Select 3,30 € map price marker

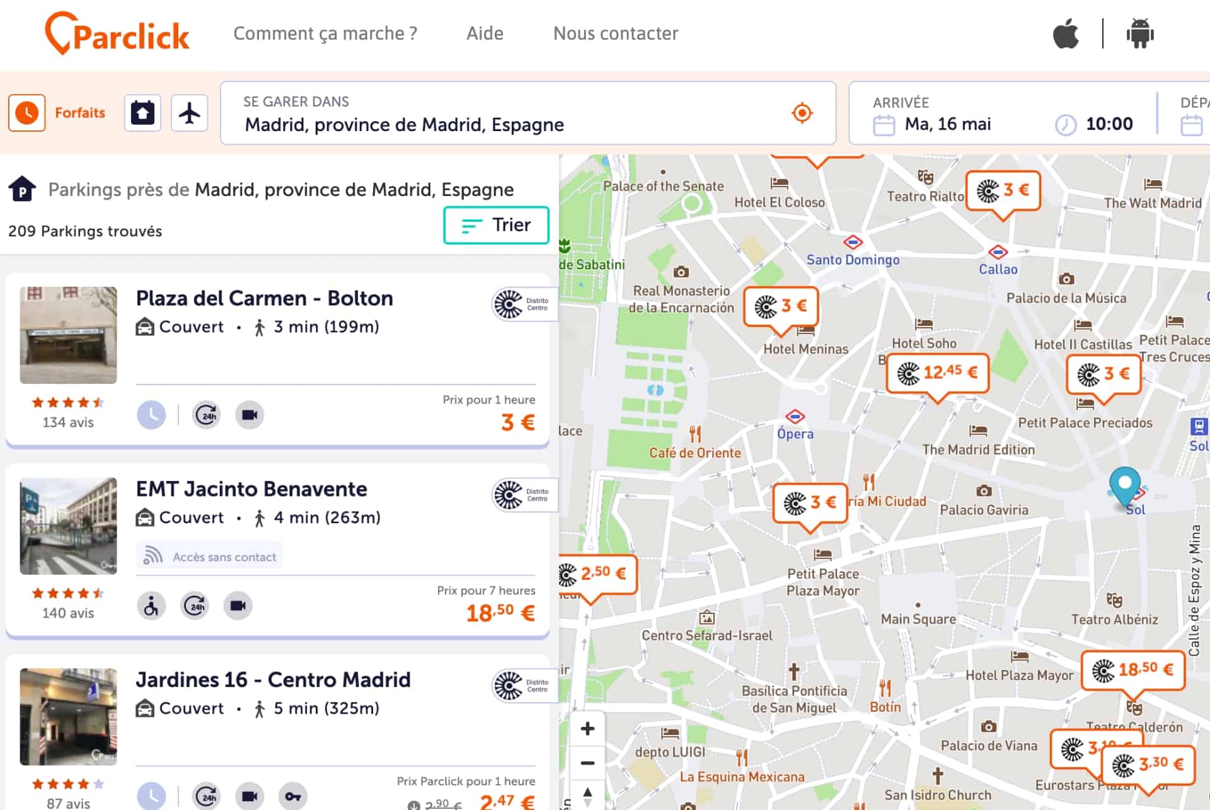coord(1148,765)
